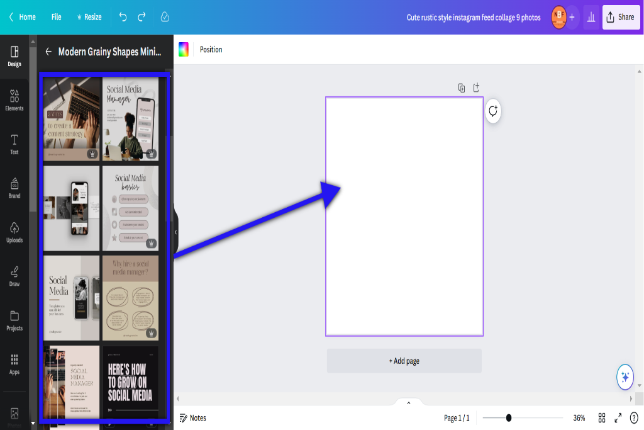The image size is (644, 430).
Task: Click the Add page button
Action: [x=404, y=361]
